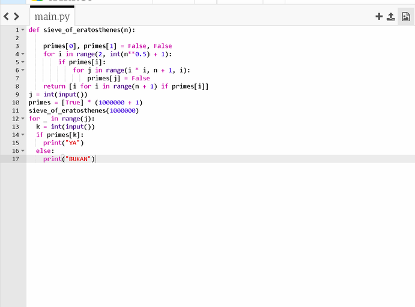Screen dimensions: 415x307
Task: Click line number 17 in the gutter
Action: click(16, 159)
